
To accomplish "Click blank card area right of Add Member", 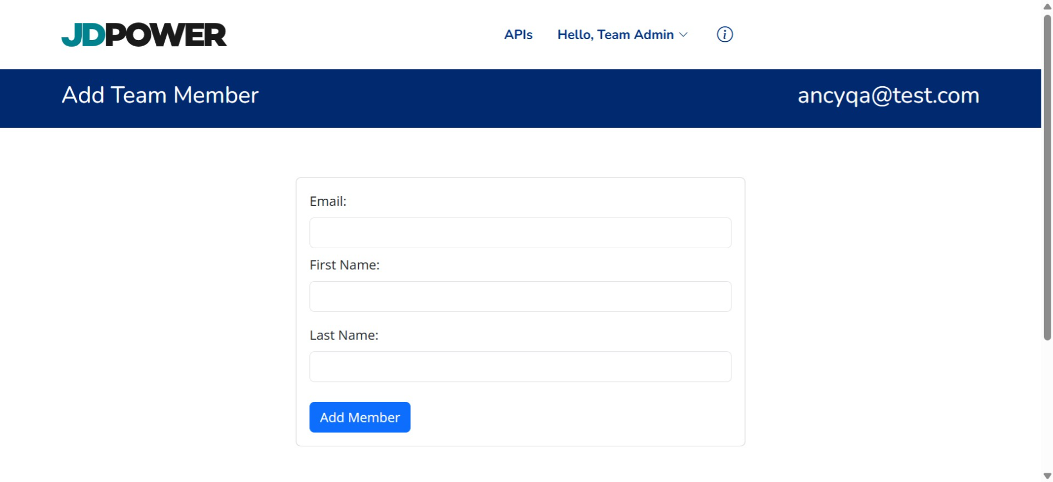I will pyautogui.click(x=573, y=417).
